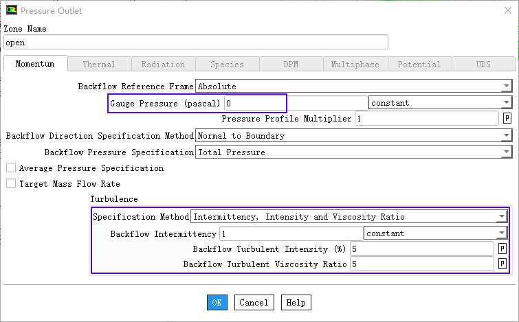Open the Backflow Reference Frame dropdown
The width and height of the screenshot is (519, 322).
coord(354,87)
